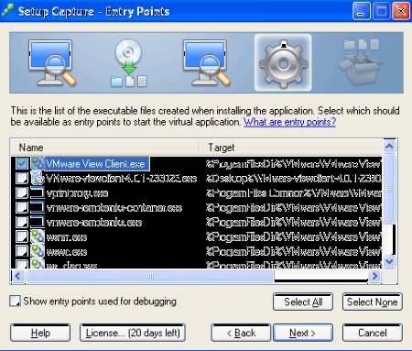Click the horizontal scrollbar thumb of the list
This screenshot has width=412, height=351.
(149, 276)
